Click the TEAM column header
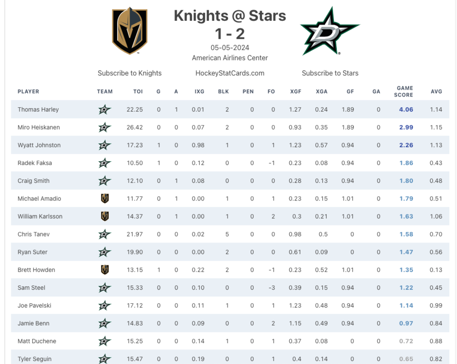457x364 pixels. point(105,92)
